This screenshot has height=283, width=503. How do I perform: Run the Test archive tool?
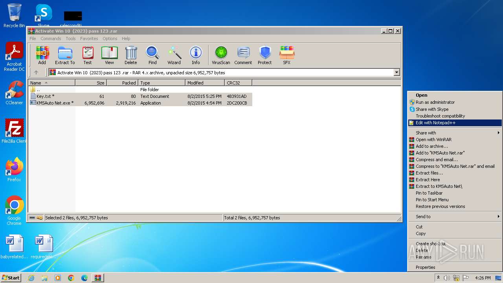click(x=88, y=55)
